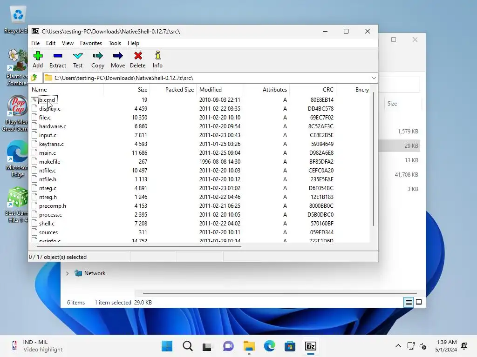Select precomp.h in the list
477x357 pixels.
click(x=52, y=206)
